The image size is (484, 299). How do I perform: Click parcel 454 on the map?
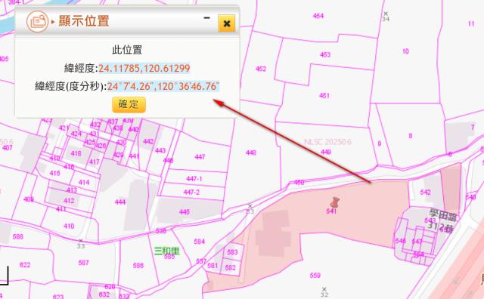[318, 16]
